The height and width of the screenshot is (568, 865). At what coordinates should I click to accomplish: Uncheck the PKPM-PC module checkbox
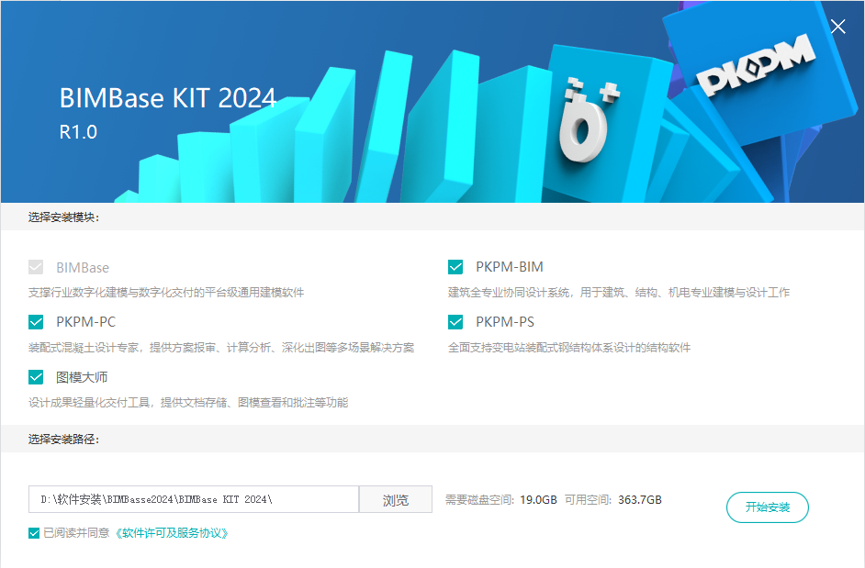[36, 321]
